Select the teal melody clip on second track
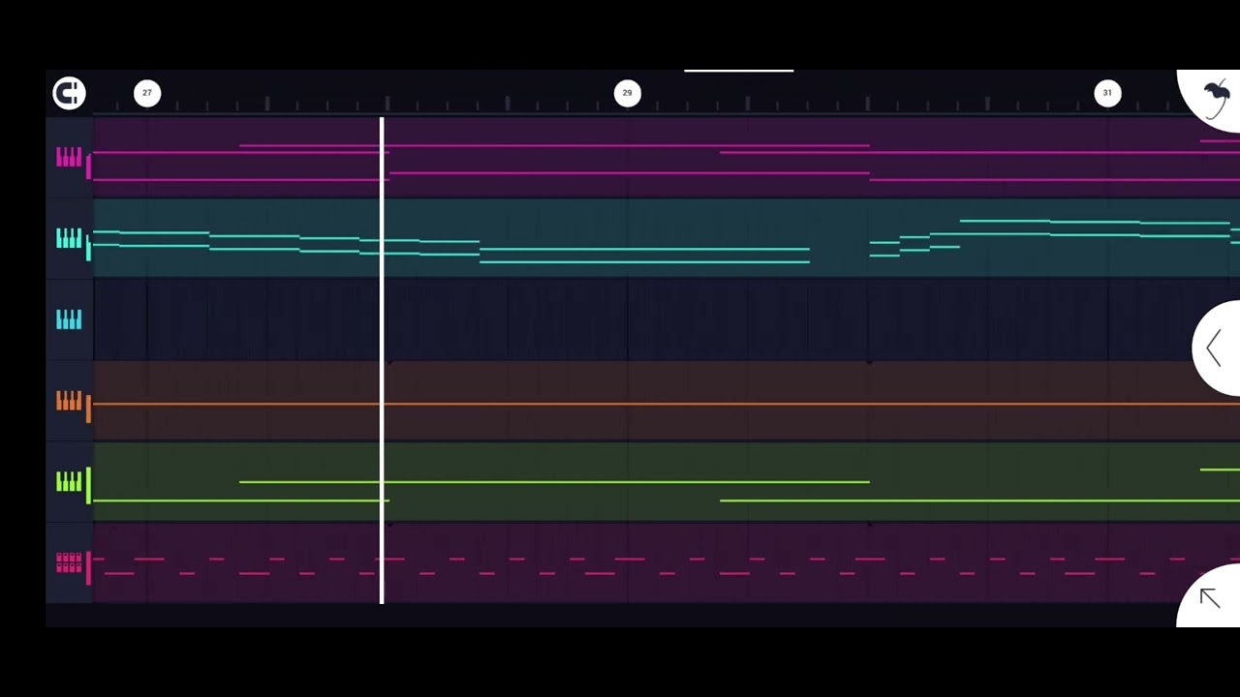The image size is (1240, 697). 666,238
